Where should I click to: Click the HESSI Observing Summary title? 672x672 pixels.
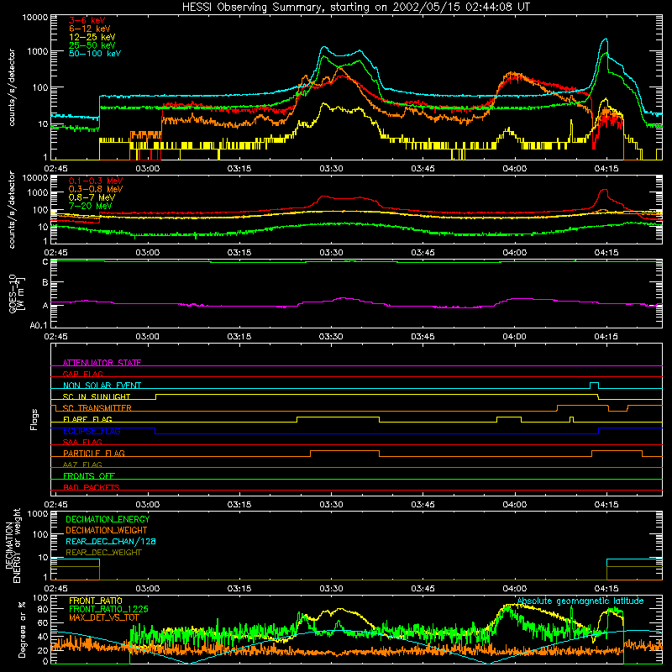[355, 7]
